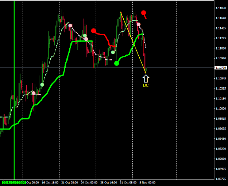The image size is (228, 186).
Task: Click the 1.10910 price axis label
Action: [x=221, y=58]
